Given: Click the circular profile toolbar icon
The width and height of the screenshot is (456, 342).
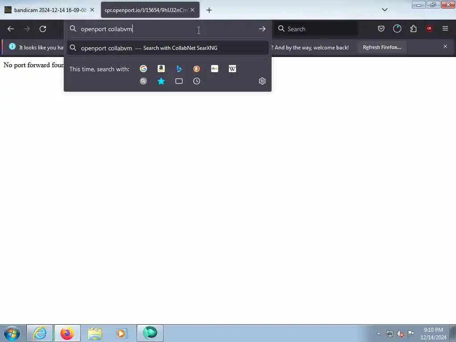Looking at the screenshot, I should click(x=397, y=28).
